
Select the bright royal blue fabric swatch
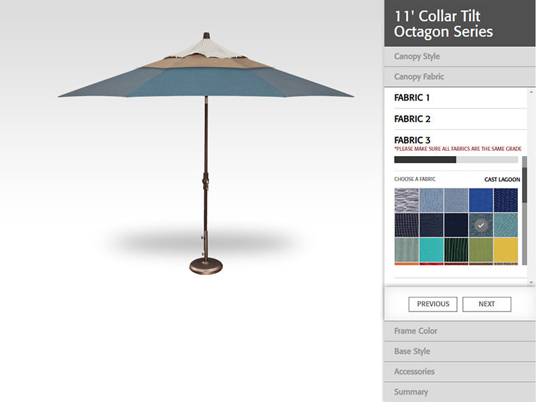[x=480, y=200]
